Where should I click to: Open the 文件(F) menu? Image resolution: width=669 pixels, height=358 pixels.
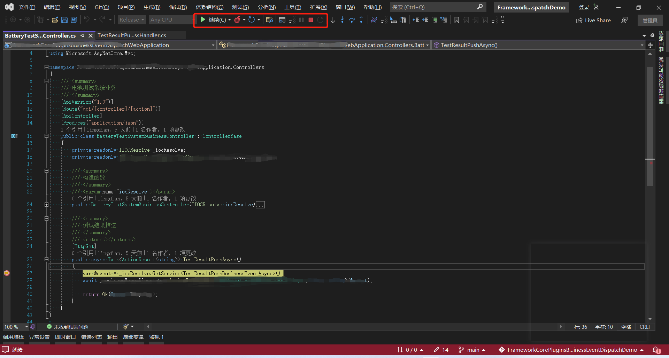(x=27, y=7)
